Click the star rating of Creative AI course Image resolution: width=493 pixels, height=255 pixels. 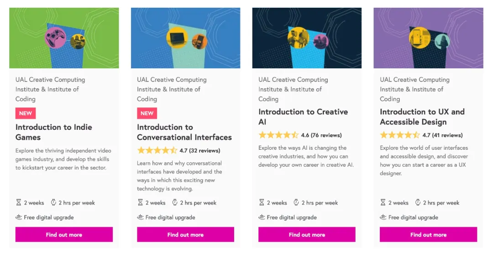[278, 135]
